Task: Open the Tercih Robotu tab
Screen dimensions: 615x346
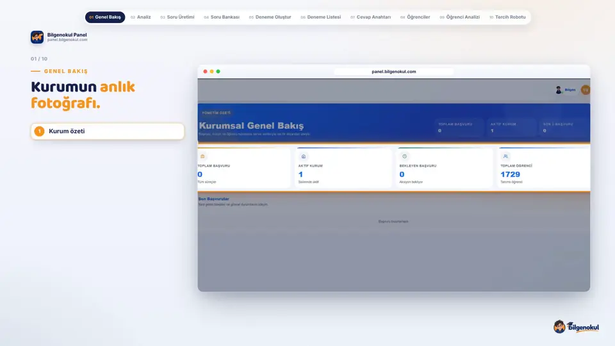Action: click(507, 17)
